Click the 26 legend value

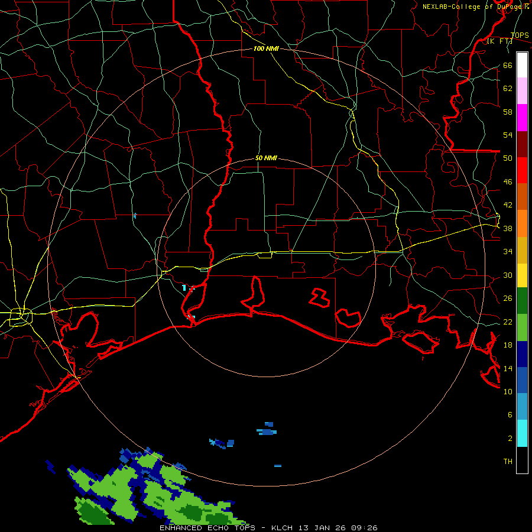[508, 299]
